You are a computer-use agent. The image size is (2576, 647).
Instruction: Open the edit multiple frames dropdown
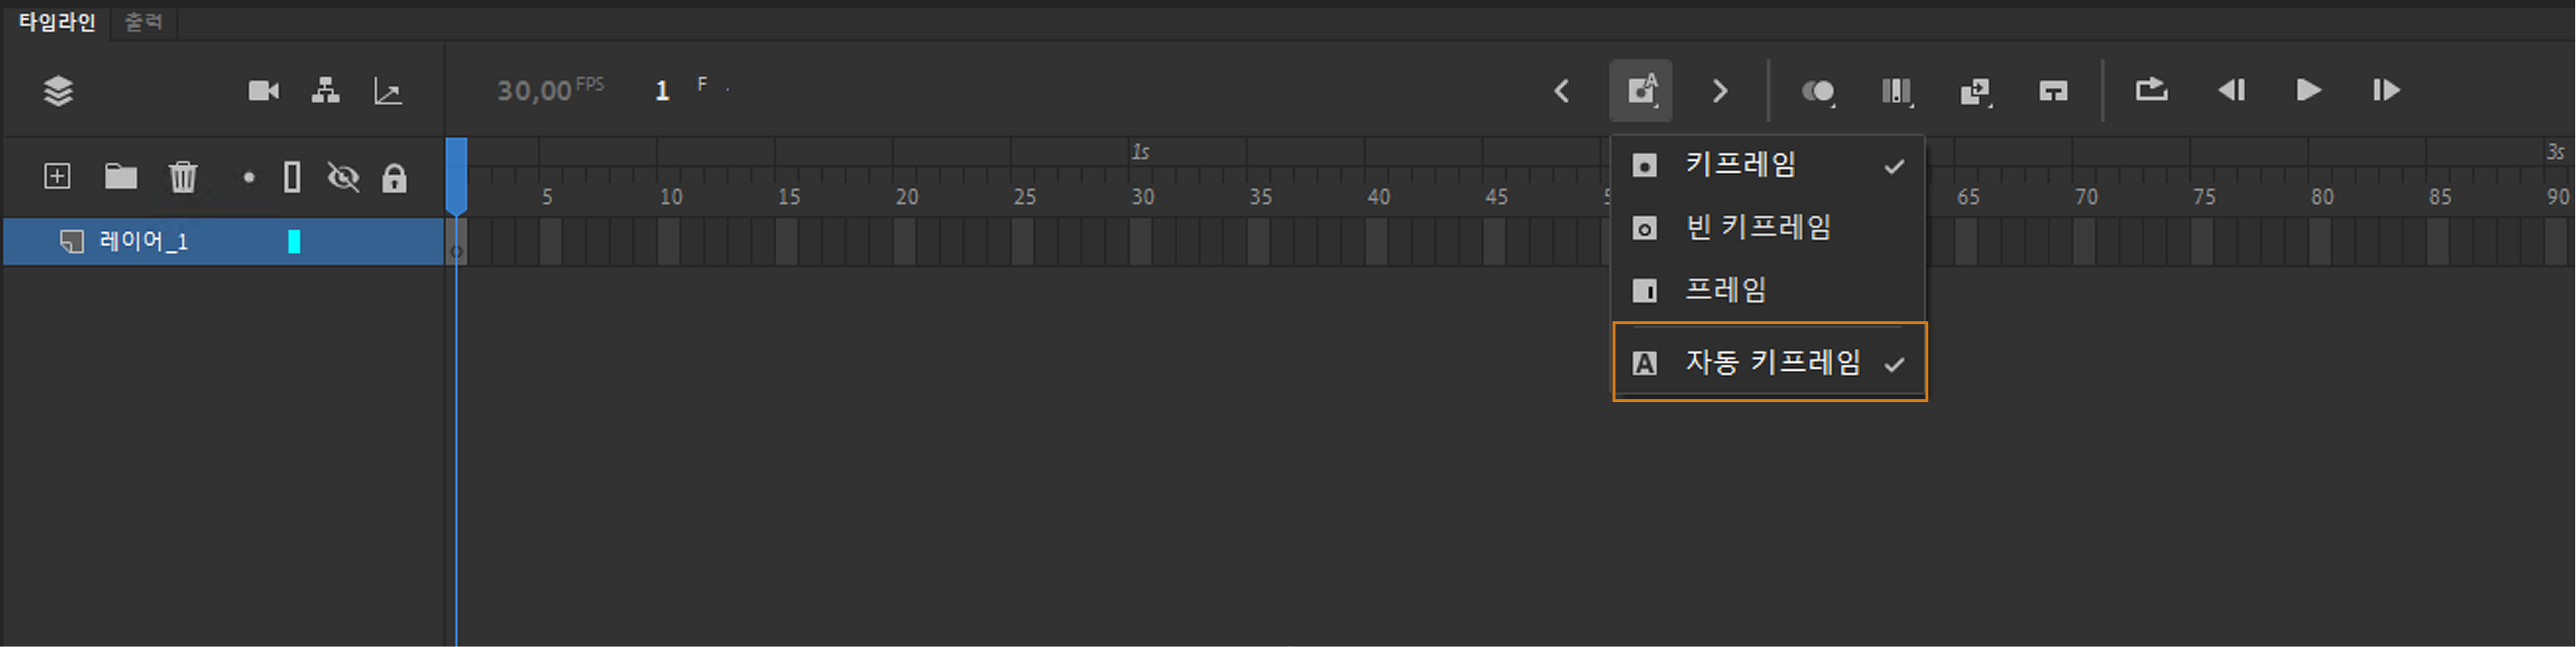click(1896, 91)
